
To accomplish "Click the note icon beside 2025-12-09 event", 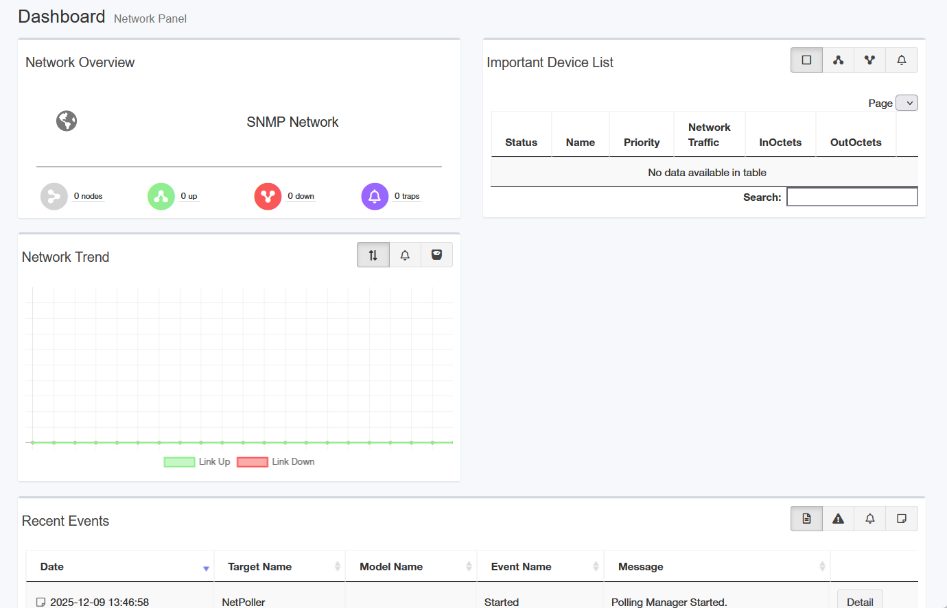I will pos(41,603).
